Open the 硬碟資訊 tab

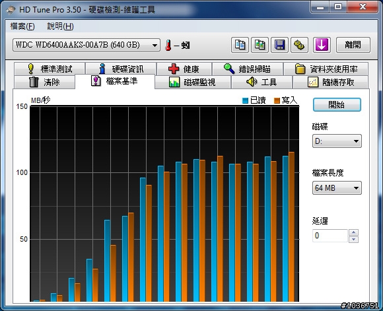pos(121,69)
